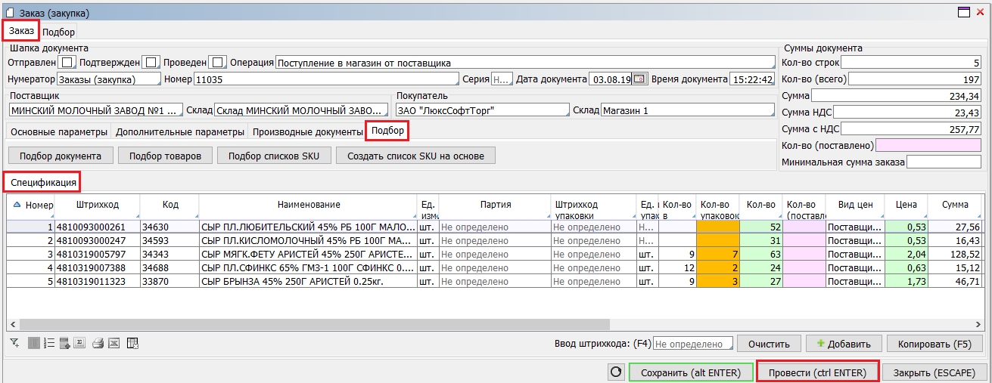Image resolution: width=992 pixels, height=383 pixels.
Task: Switch to the Производные документы tab
Action: (307, 131)
